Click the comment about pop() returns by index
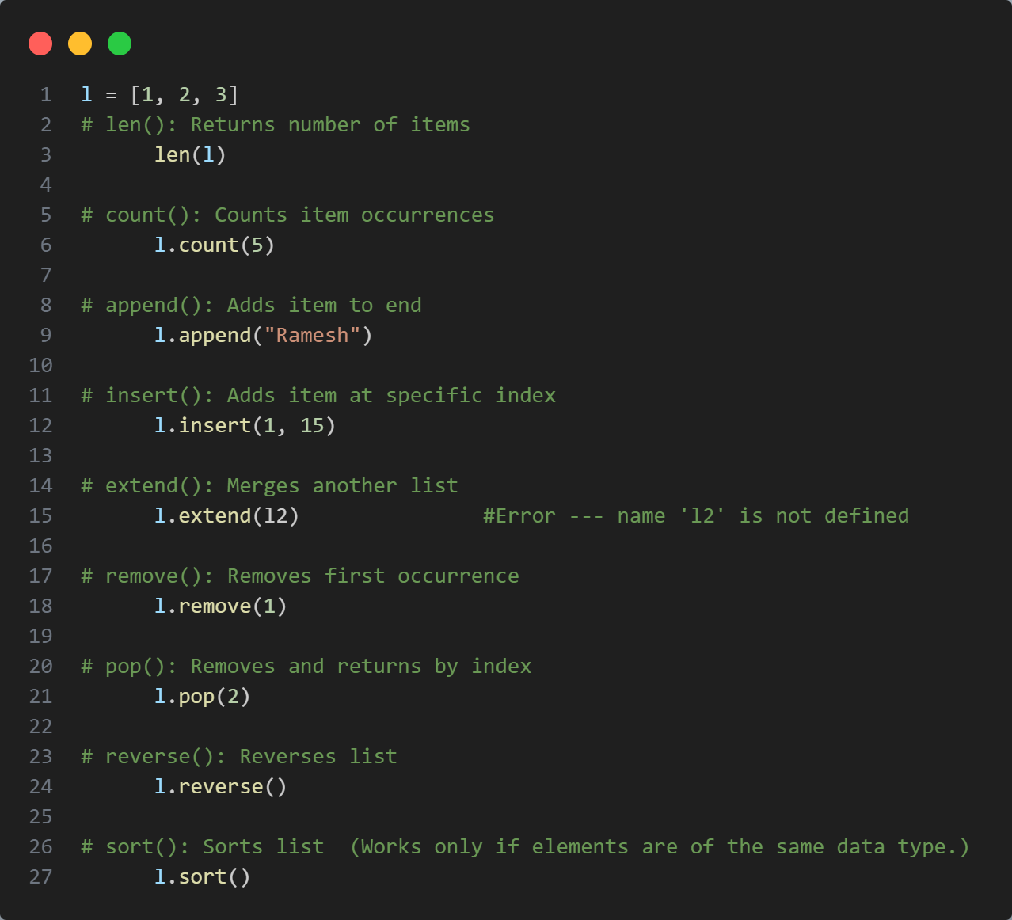 coord(306,667)
